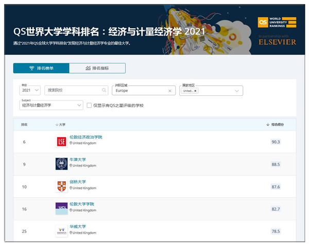
Task: Click the 87.6 score value
Action: pyautogui.click(x=276, y=187)
